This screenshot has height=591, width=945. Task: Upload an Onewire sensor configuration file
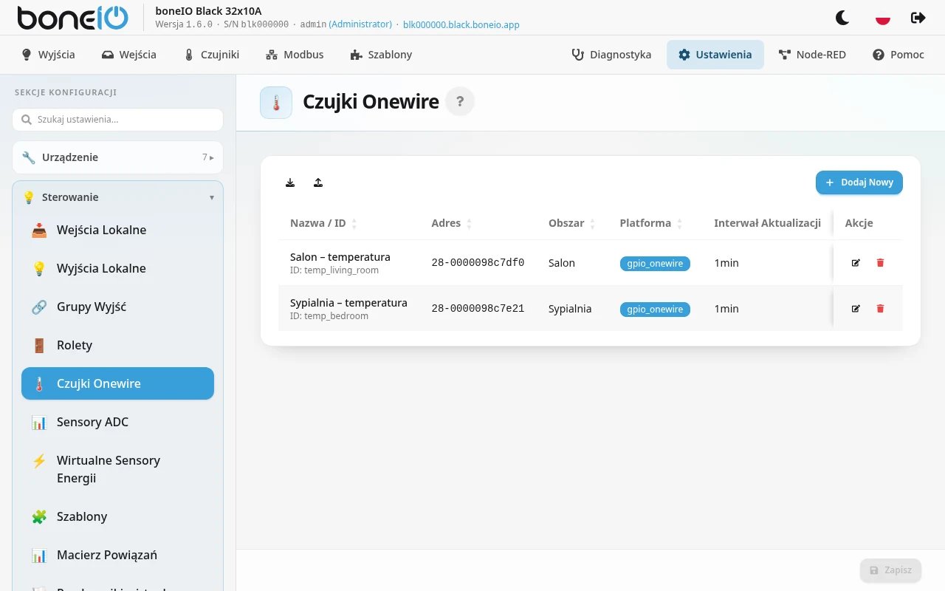coord(318,182)
